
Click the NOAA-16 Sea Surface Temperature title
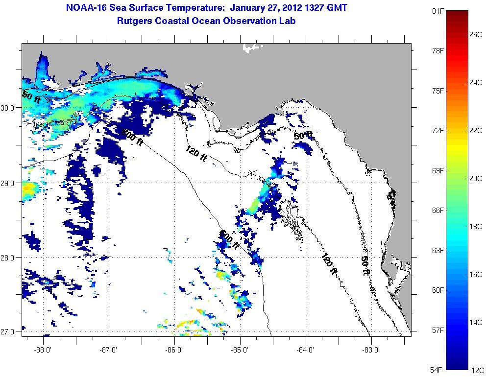(206, 8)
